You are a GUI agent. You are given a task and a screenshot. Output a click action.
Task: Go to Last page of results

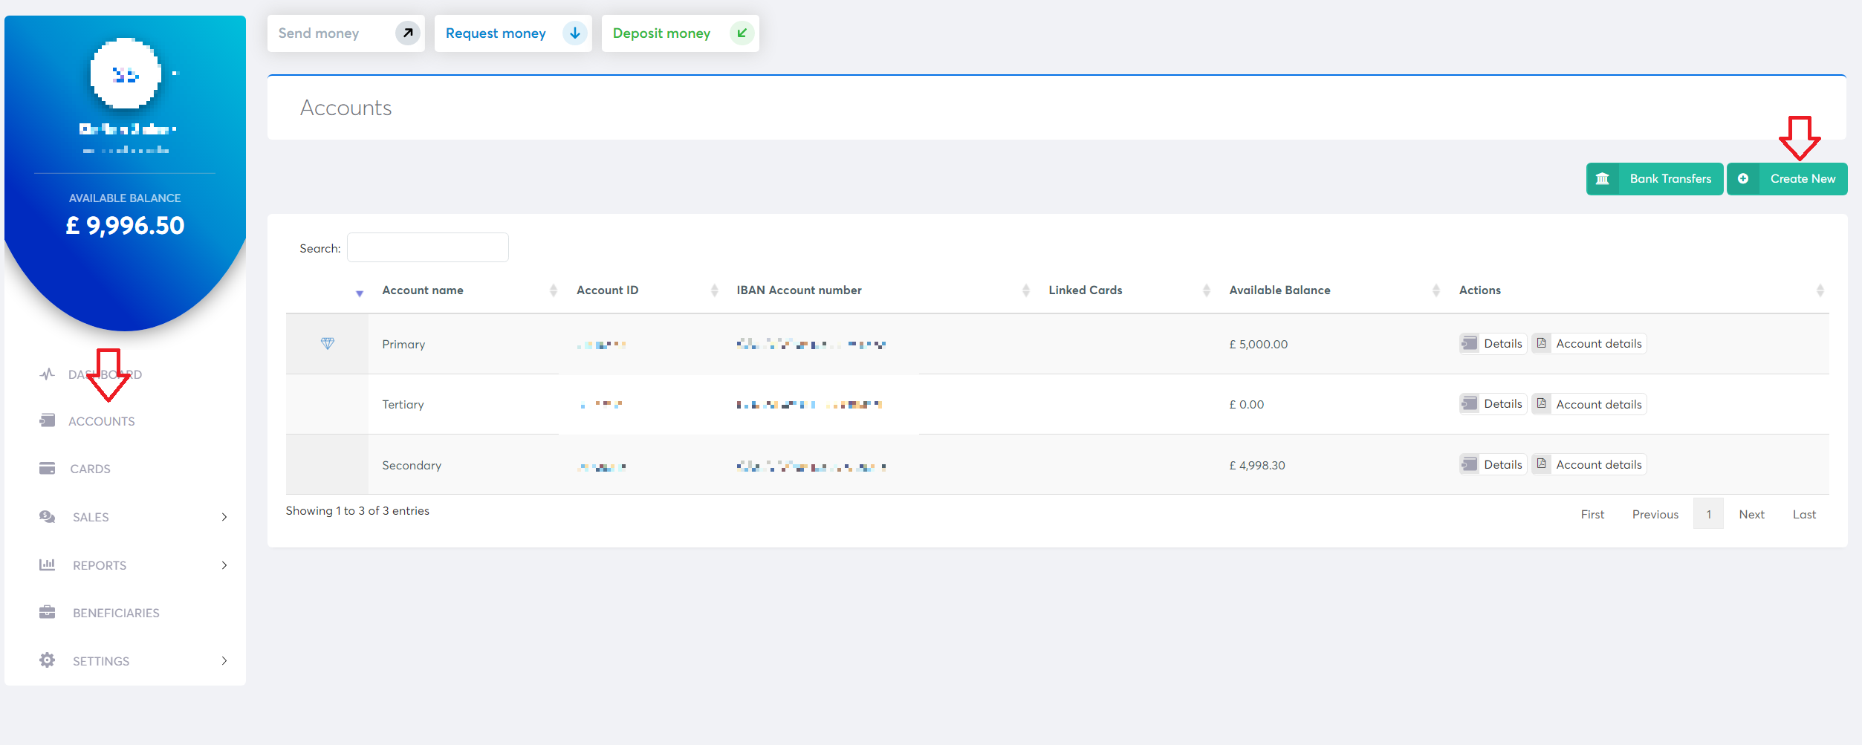pyautogui.click(x=1804, y=514)
